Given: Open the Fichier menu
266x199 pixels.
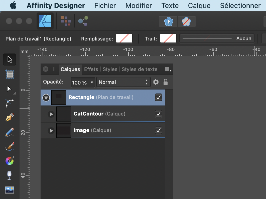Looking at the screenshot, I should click(x=105, y=5).
